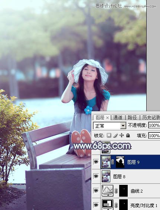This screenshot has width=160, height=210.
Task: Switch to the 通道 tab
Action: point(118,118)
